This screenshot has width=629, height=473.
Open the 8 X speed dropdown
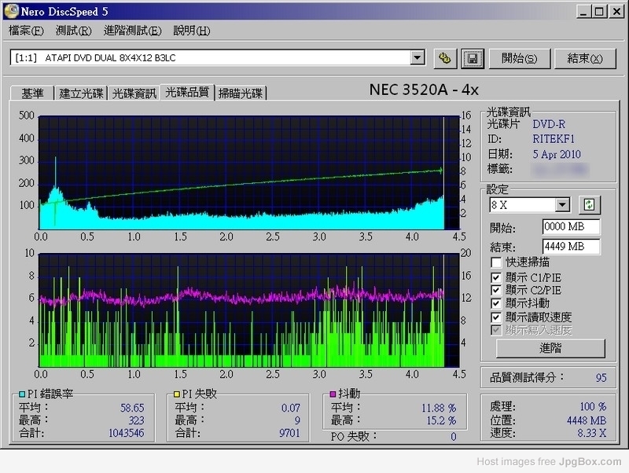coord(562,205)
